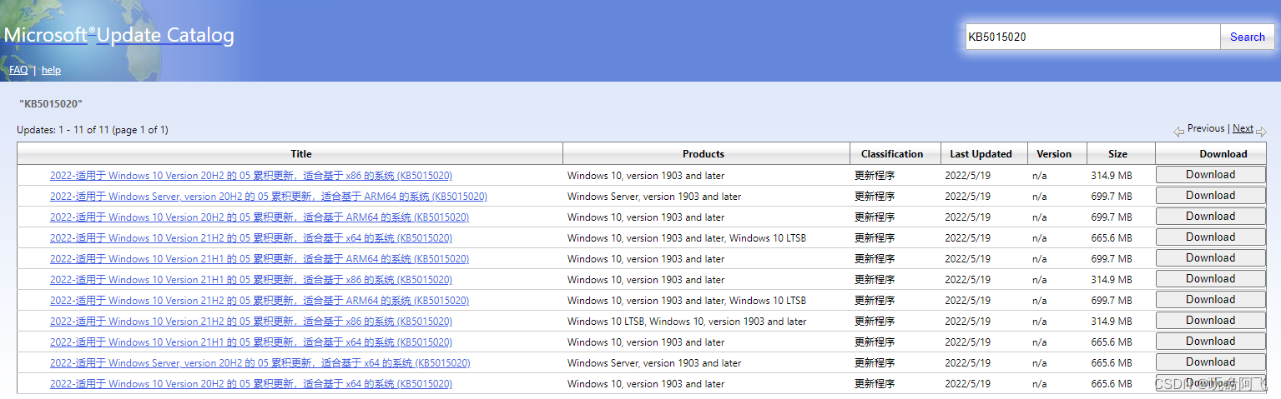Sort by the Last Updated column header
Viewport: 1281px width, 399px height.
[981, 154]
